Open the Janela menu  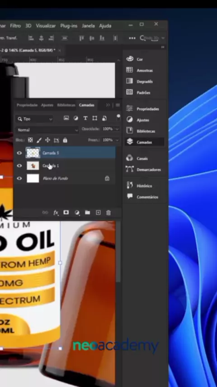tap(88, 26)
